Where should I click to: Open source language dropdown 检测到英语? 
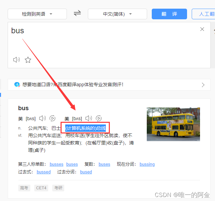[x=37, y=14]
